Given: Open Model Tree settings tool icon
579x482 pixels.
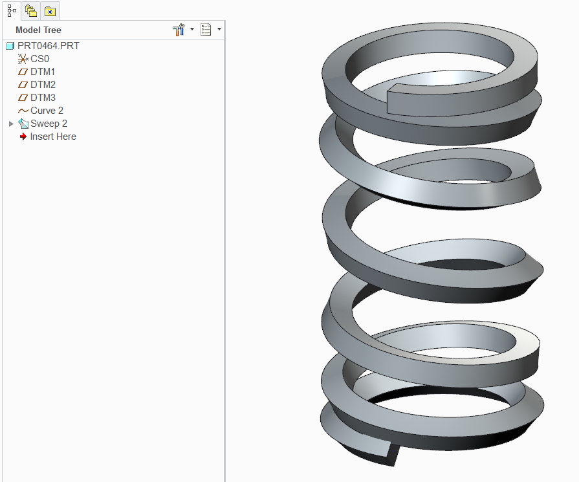Looking at the screenshot, I should [x=179, y=30].
